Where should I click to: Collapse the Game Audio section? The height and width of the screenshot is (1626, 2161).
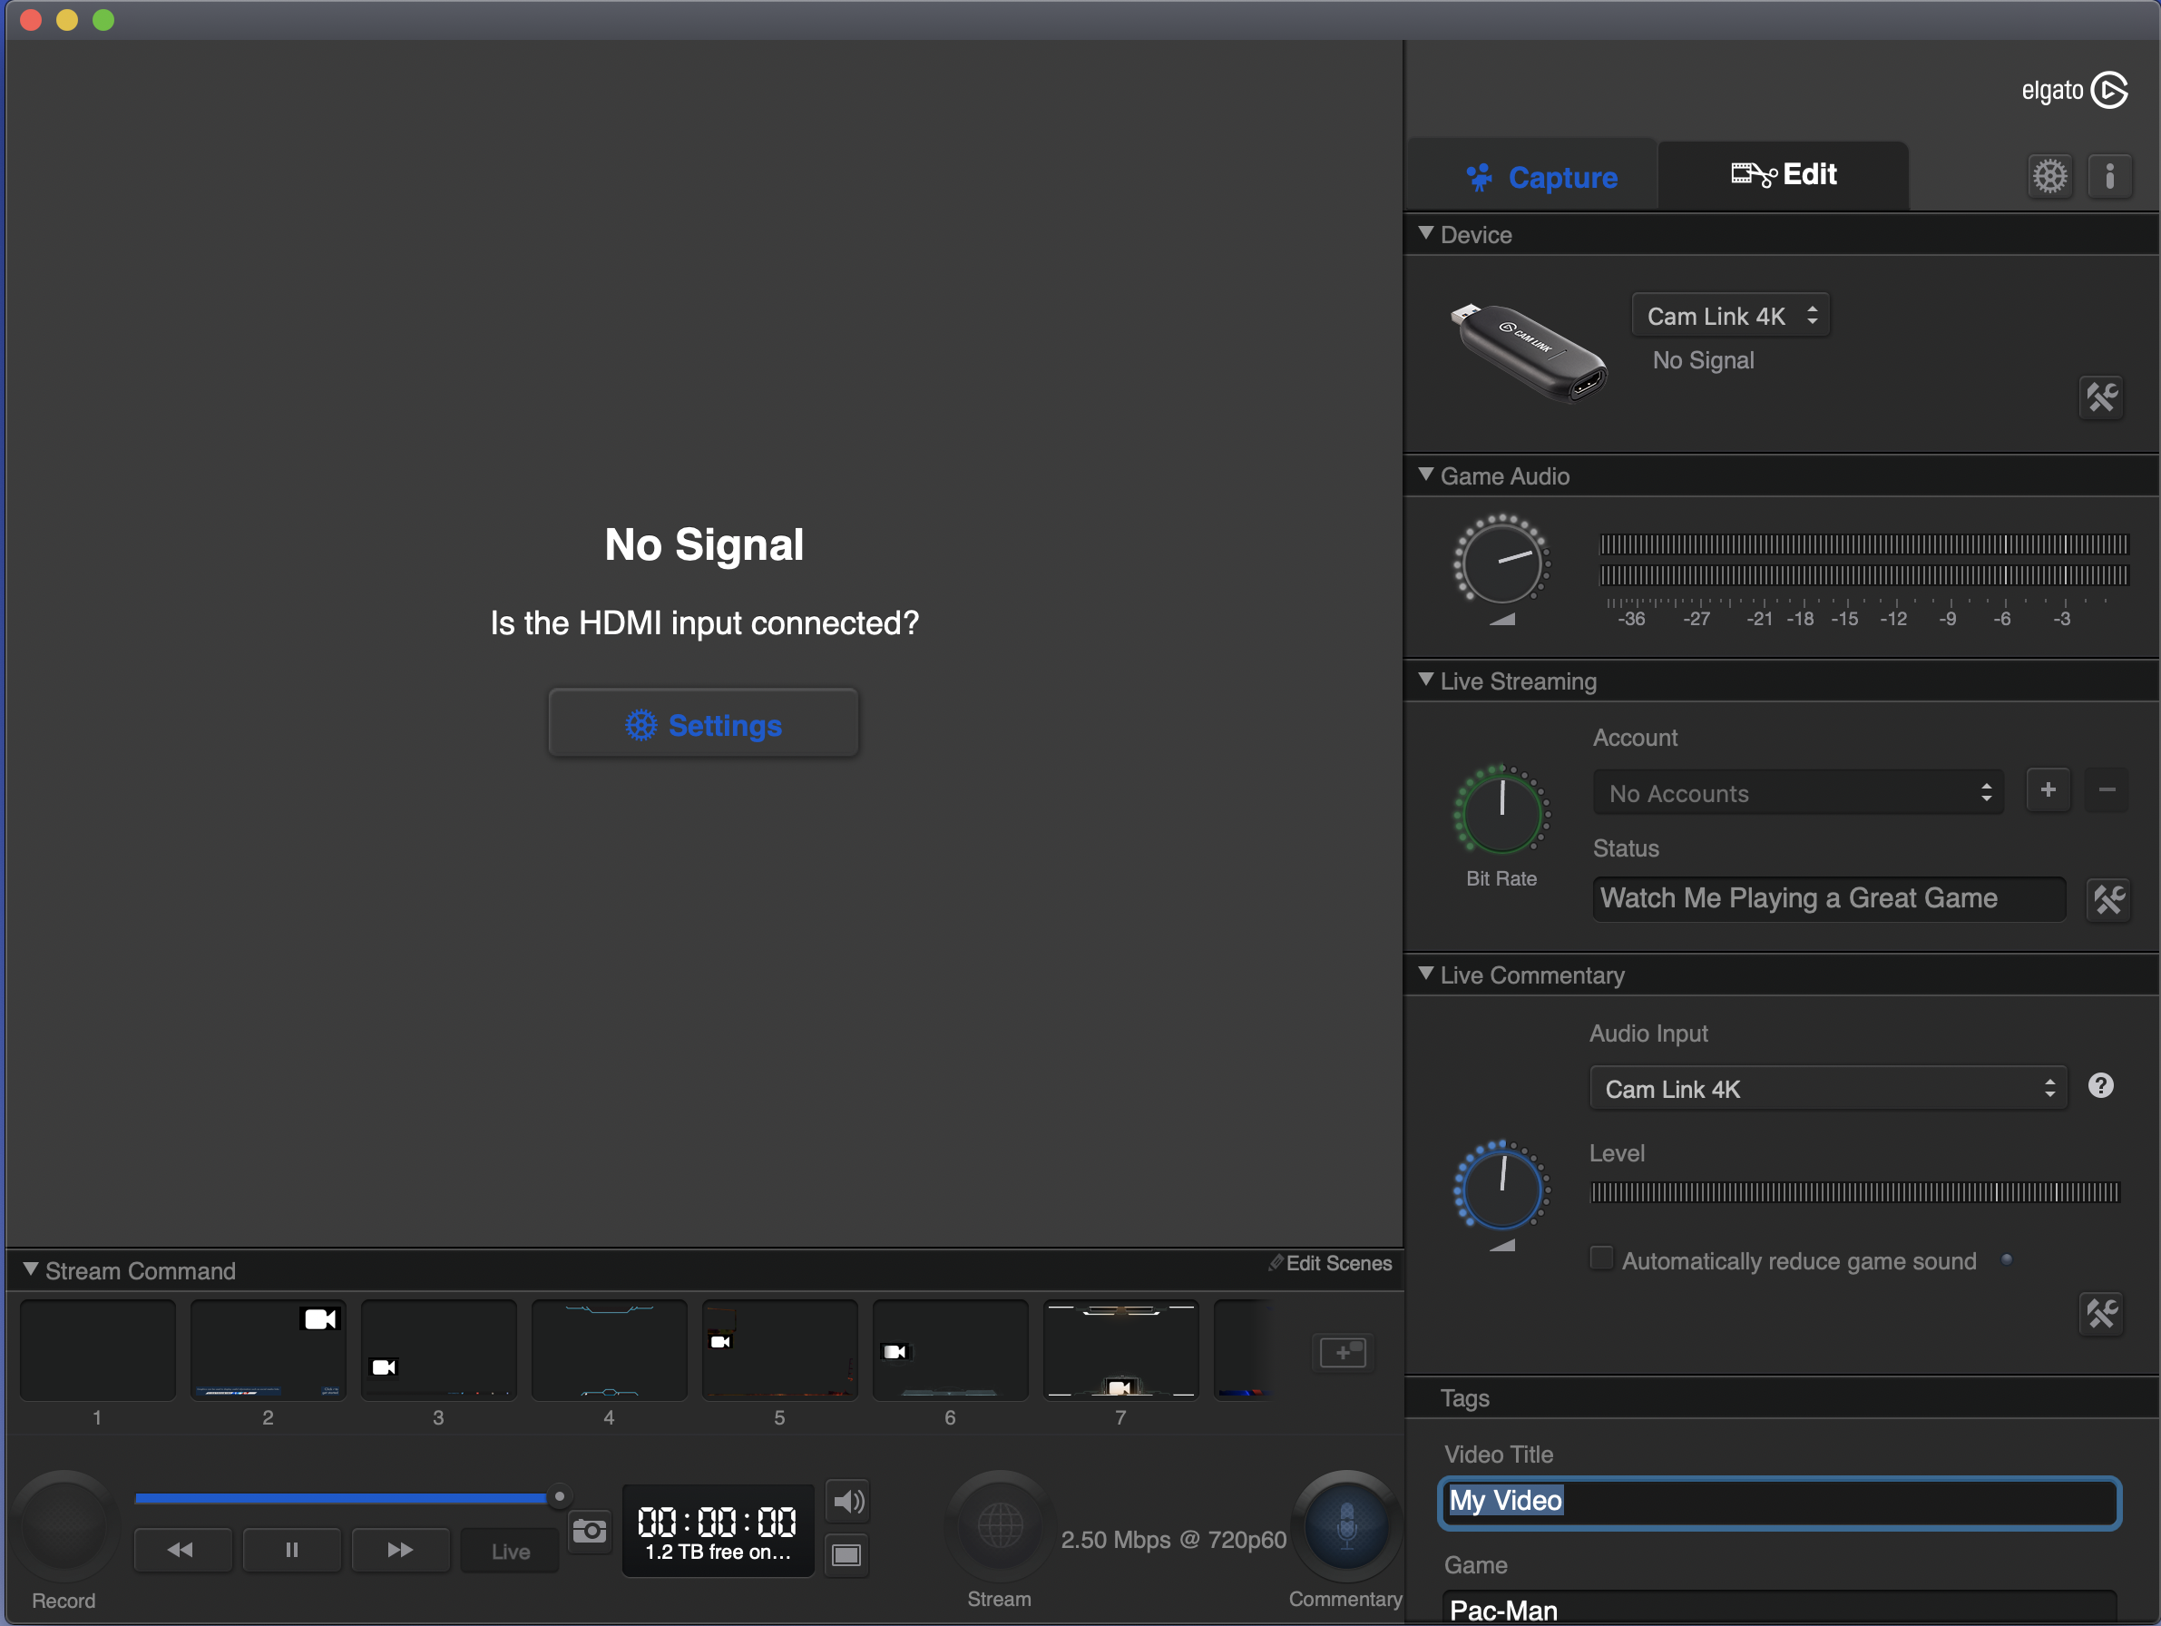(x=1425, y=475)
